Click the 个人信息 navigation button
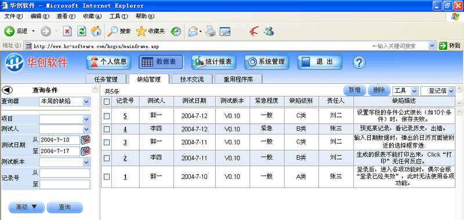This screenshot has height=220, width=464. point(108,62)
